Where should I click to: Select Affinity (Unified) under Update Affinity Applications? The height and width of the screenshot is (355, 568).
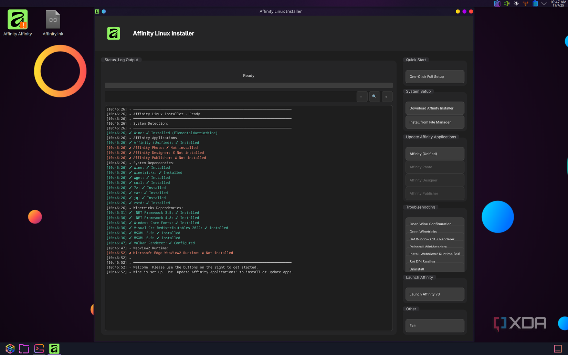click(x=434, y=154)
